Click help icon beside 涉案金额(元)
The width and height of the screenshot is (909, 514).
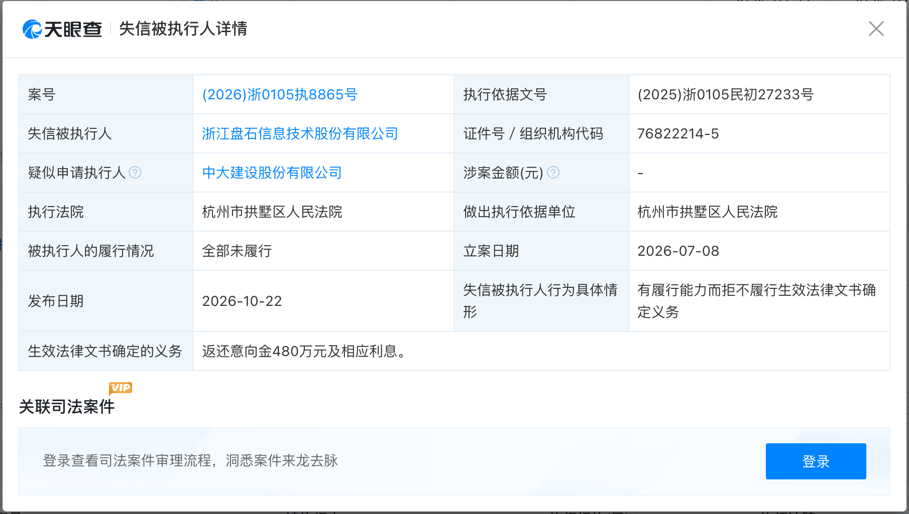553,173
